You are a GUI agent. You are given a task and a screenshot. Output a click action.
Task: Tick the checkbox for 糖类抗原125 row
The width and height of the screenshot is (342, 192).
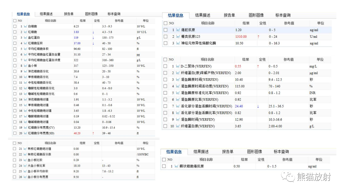click(166, 37)
